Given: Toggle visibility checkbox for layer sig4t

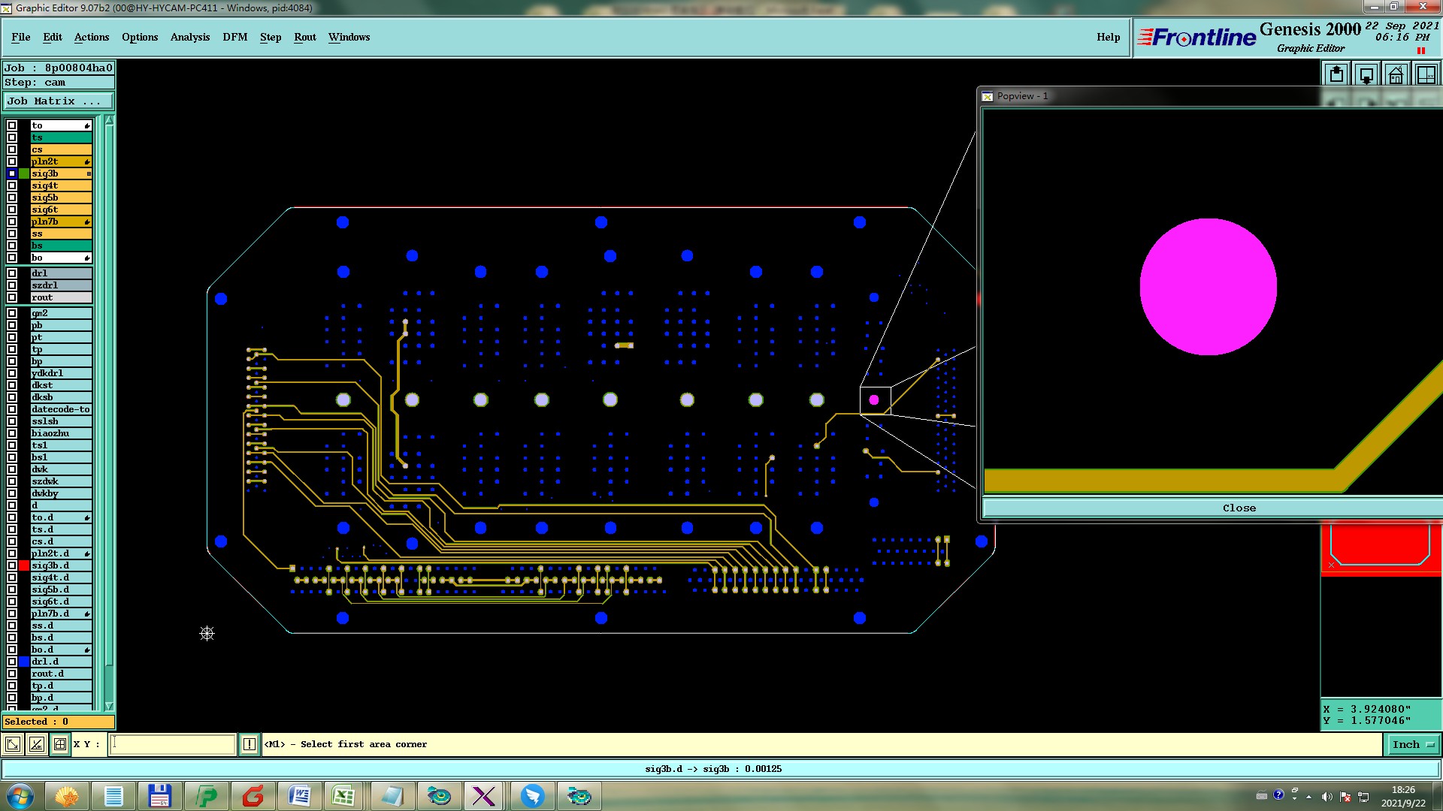Looking at the screenshot, I should click(12, 185).
